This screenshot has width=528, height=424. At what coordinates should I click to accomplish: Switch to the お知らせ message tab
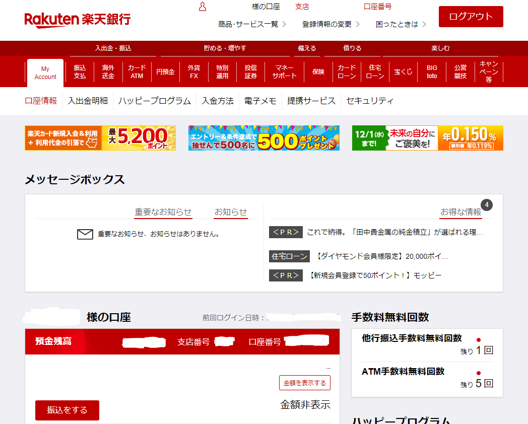click(231, 213)
